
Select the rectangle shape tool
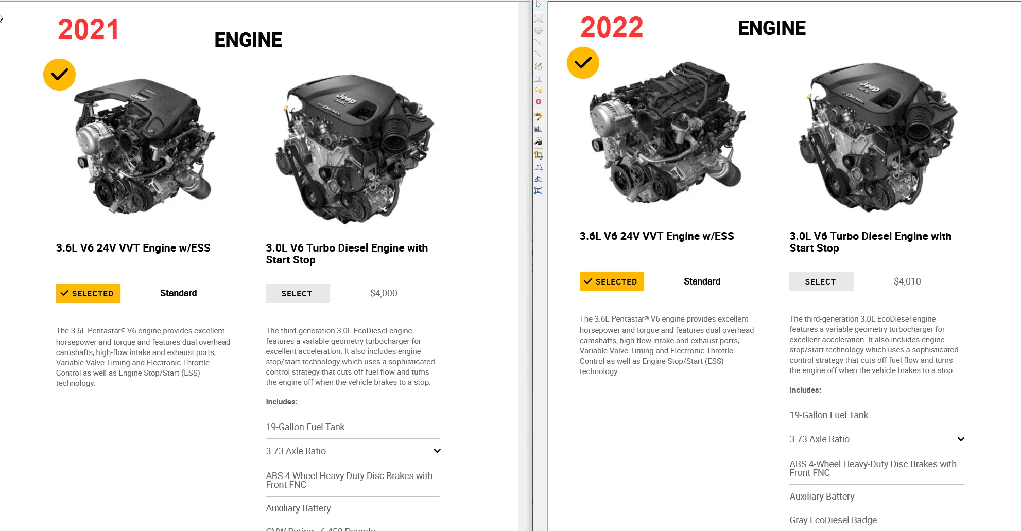coord(539,19)
